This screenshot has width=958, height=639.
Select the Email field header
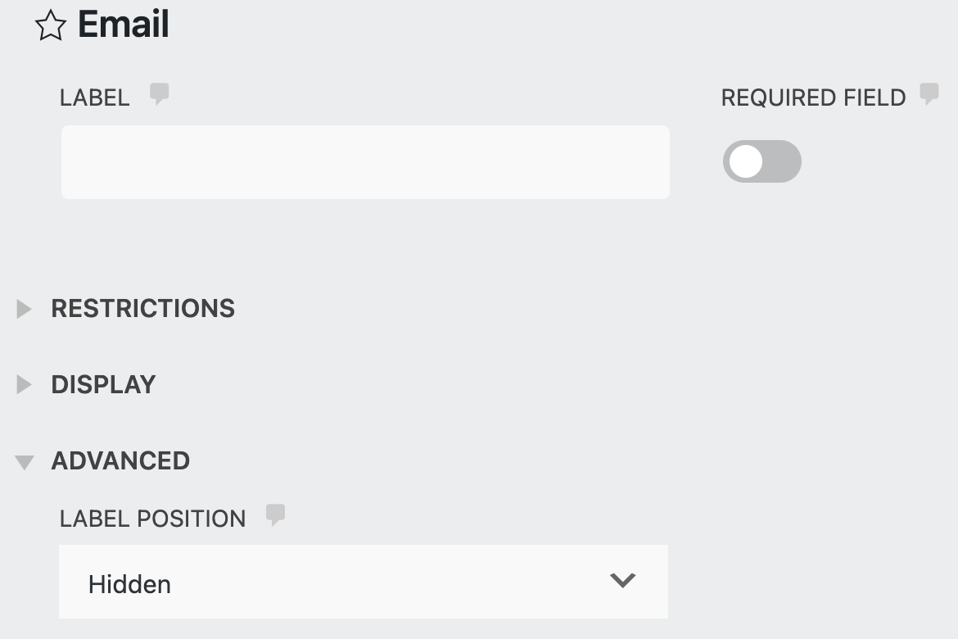coord(123,24)
